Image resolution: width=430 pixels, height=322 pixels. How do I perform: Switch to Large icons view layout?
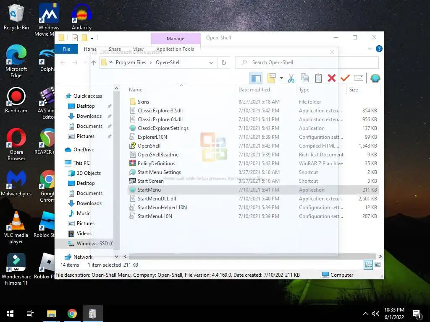(378, 265)
